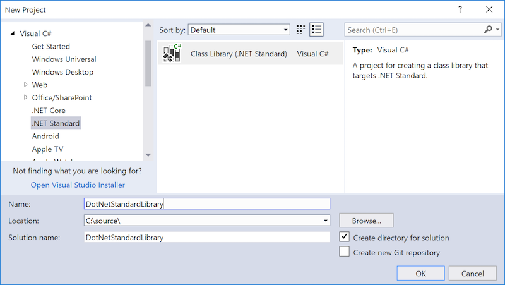Click the Cancel button
Image resolution: width=505 pixels, height=285 pixels.
tap(472, 274)
